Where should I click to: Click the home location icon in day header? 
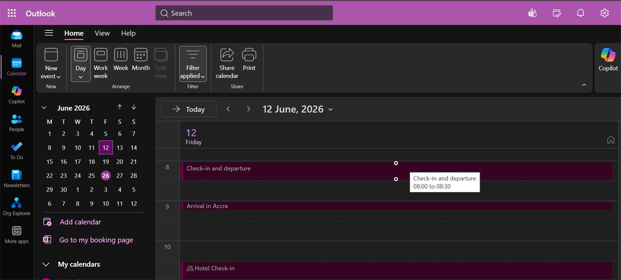[611, 140]
